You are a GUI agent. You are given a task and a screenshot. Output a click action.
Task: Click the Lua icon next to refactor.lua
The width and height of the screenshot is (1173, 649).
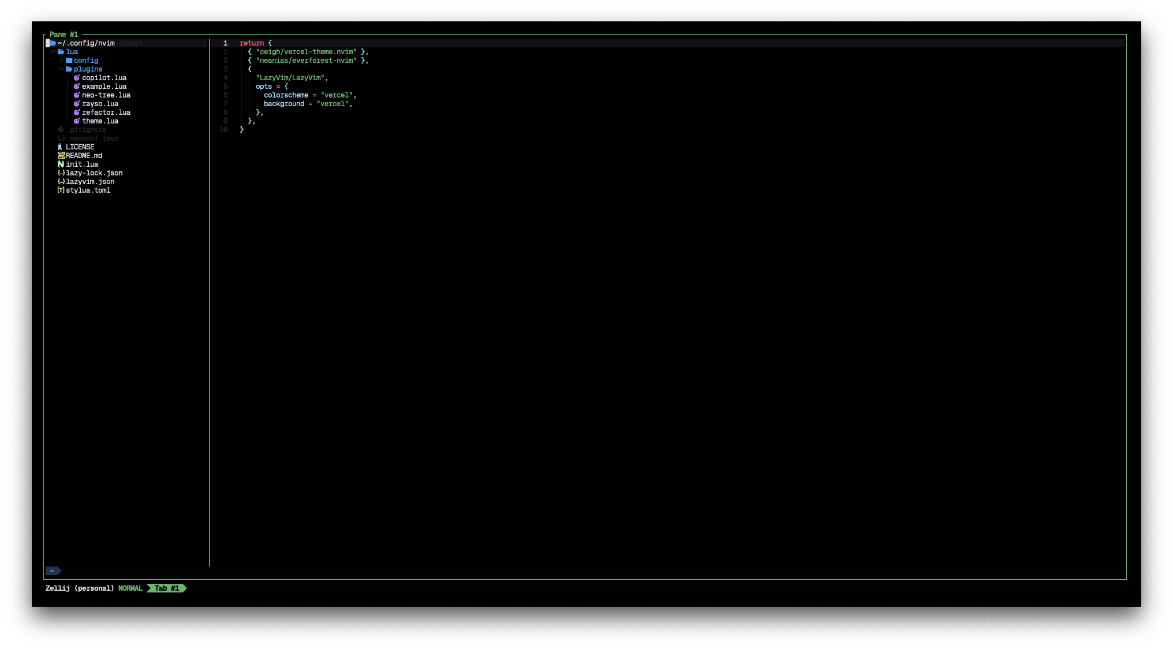77,112
